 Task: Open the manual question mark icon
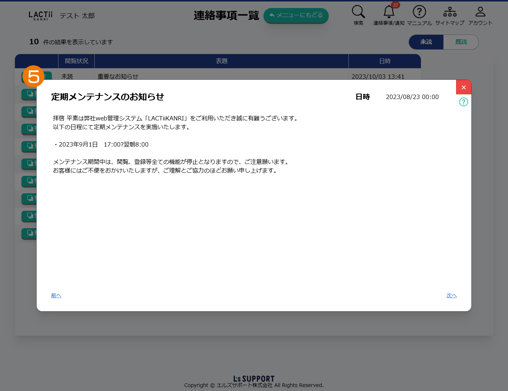(419, 12)
